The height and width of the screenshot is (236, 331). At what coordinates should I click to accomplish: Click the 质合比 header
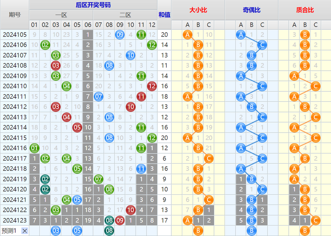305,10
